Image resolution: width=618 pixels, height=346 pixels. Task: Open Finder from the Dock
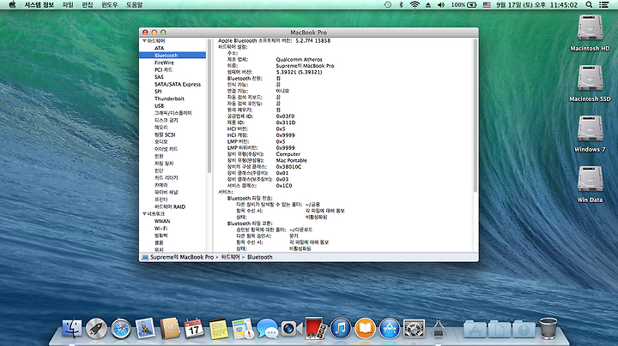[x=72, y=328]
